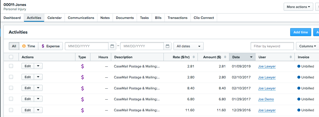Viewport: 319px width, 117px height.
Task: Click the dollar expense icon in the 2.80 row
Action: pyautogui.click(x=82, y=77)
